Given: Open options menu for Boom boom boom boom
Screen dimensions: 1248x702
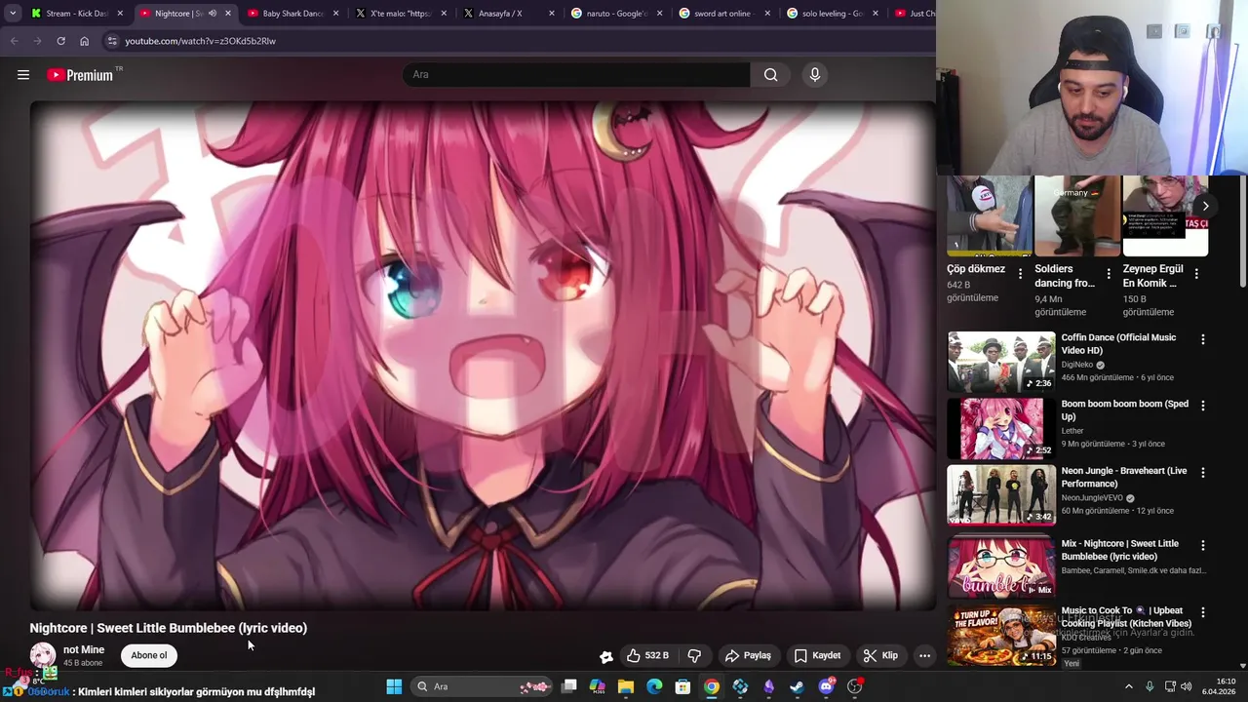Looking at the screenshot, I should click(1202, 406).
